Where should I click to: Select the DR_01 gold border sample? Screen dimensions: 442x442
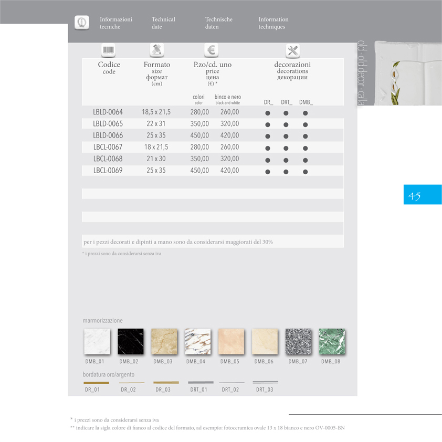(96, 383)
